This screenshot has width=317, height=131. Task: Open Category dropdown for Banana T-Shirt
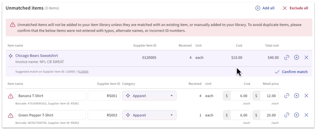[149, 96]
